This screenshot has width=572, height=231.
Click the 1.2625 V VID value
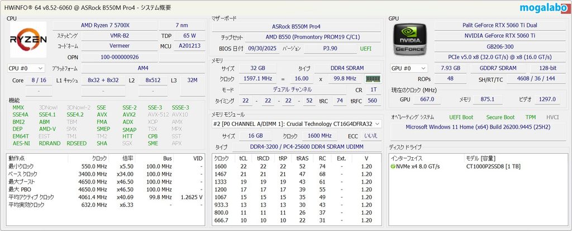(192, 197)
